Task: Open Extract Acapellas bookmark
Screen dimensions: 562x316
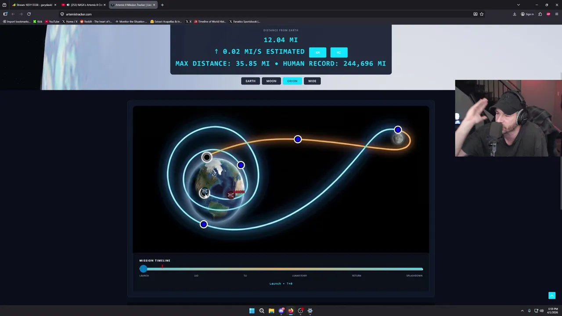Action: [166, 22]
